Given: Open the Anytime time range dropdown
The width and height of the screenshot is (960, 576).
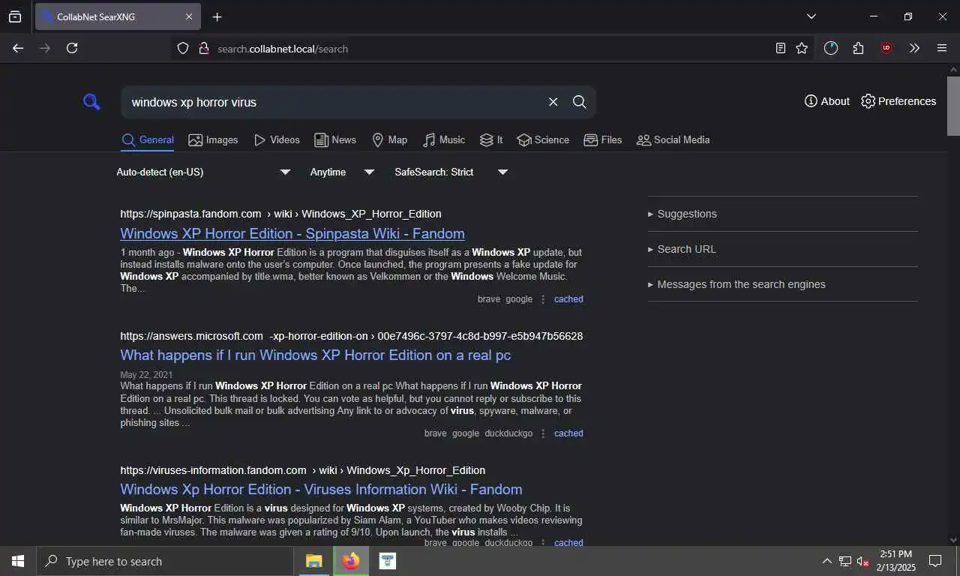Looking at the screenshot, I should [342, 172].
